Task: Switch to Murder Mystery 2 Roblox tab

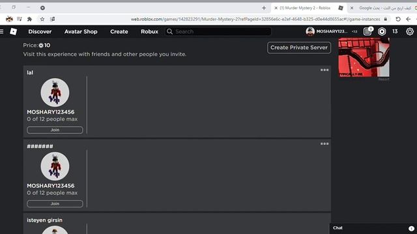Action: (x=308, y=8)
